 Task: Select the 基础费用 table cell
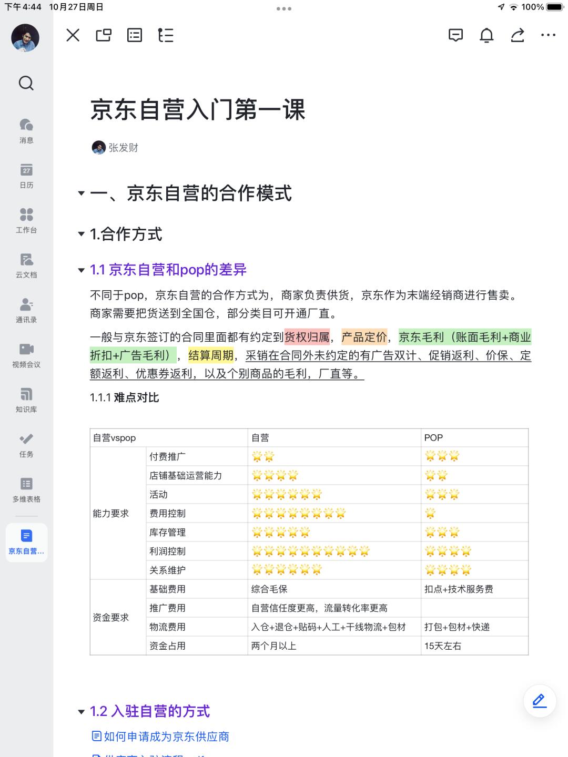197,589
